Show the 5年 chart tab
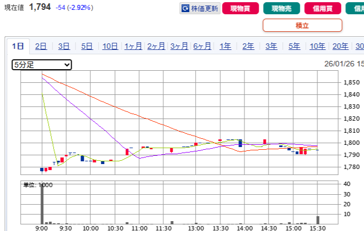 [x=294, y=47]
